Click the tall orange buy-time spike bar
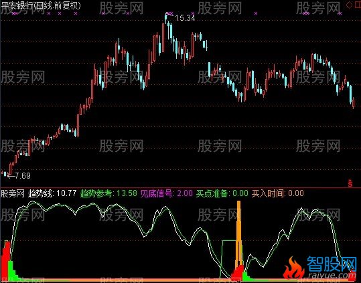 pyautogui.click(x=239, y=234)
